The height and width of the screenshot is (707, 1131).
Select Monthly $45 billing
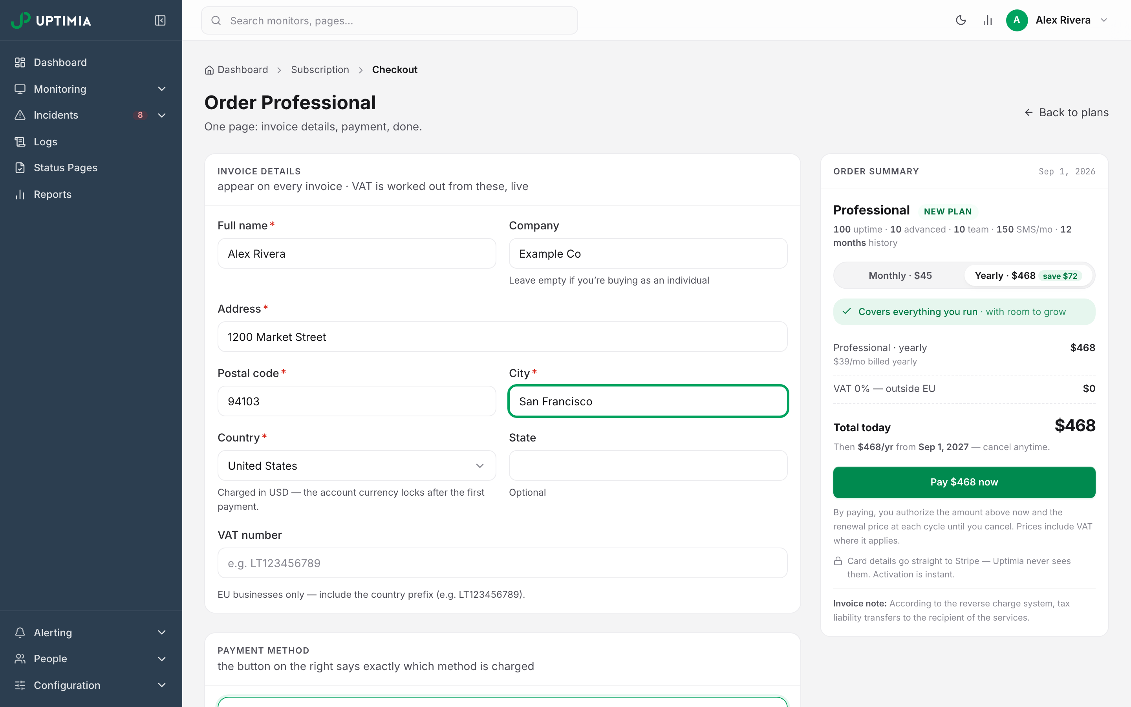click(x=900, y=276)
